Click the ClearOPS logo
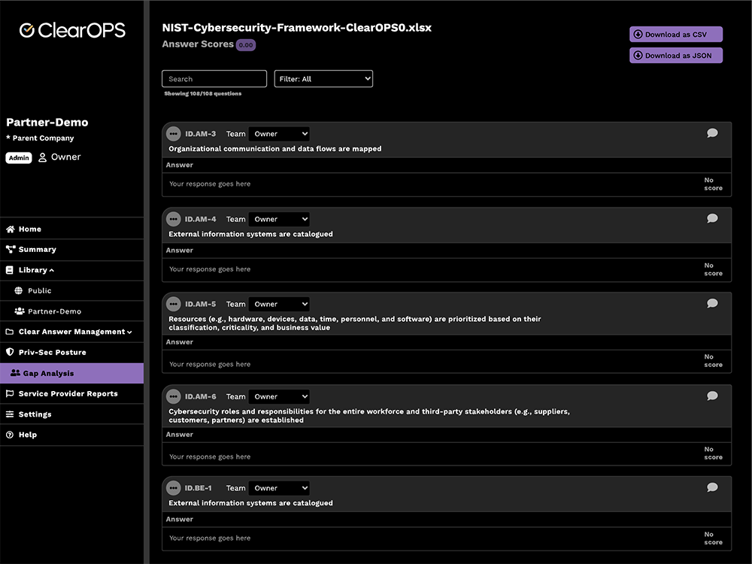Image resolution: width=752 pixels, height=564 pixels. coord(71,30)
